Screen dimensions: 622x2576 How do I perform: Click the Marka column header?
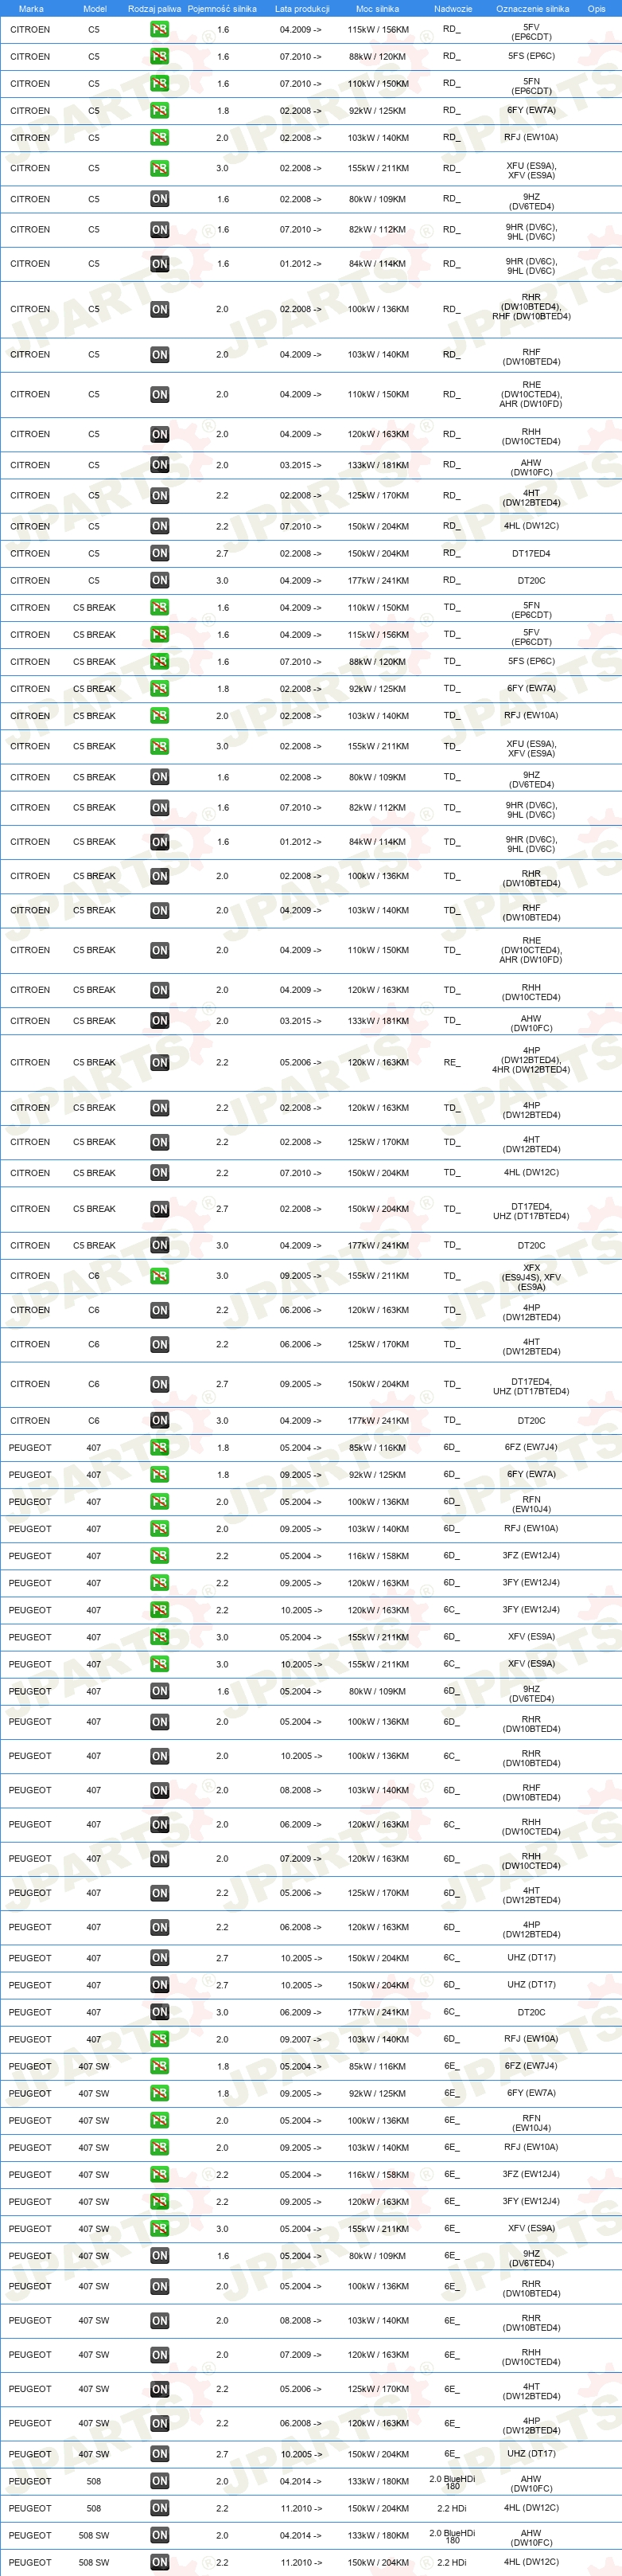(31, 8)
